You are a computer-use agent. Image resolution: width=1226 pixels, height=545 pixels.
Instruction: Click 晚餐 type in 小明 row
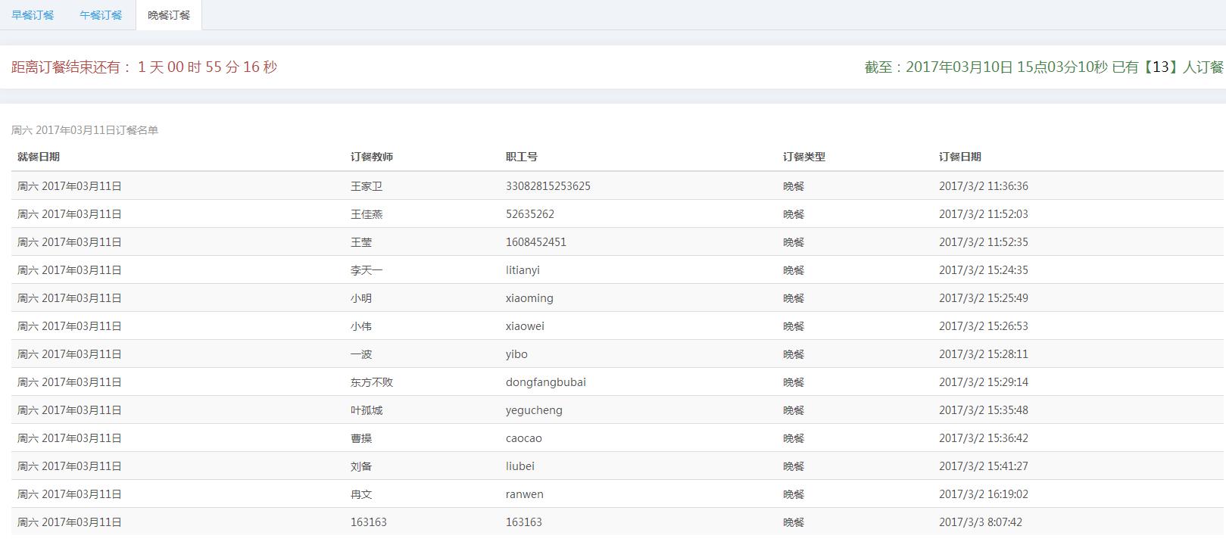pos(794,298)
